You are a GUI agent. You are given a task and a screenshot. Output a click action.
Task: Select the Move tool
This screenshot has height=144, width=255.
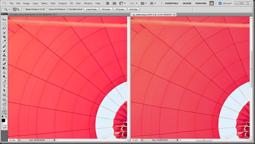tap(4, 19)
